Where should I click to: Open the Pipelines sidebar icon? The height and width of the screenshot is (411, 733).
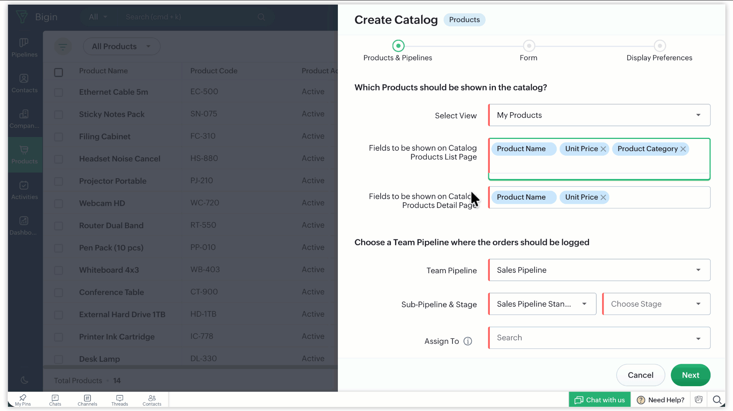tap(24, 47)
